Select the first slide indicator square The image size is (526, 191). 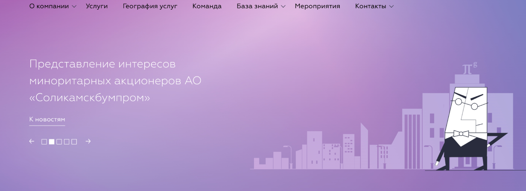(44, 142)
